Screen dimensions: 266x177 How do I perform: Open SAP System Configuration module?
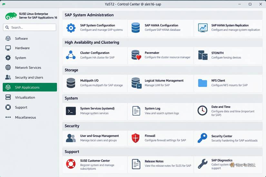coord(95,28)
